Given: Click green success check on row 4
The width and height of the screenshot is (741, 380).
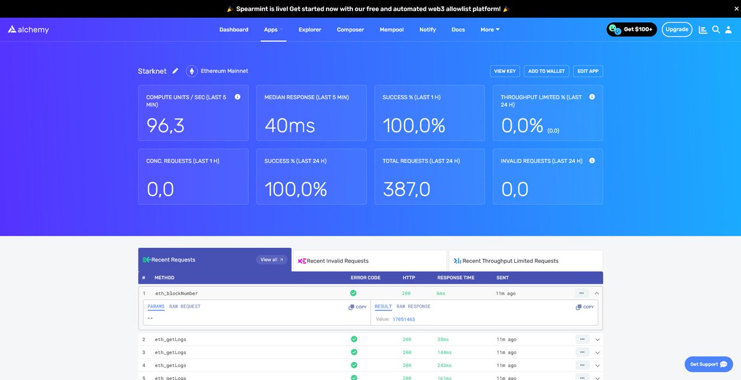Looking at the screenshot, I should point(354,365).
